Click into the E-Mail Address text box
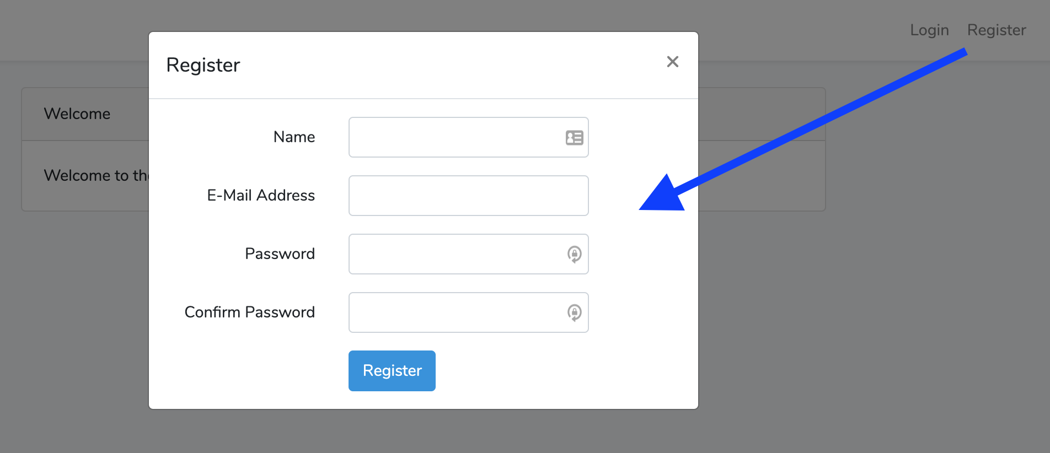This screenshot has height=453, width=1050. click(x=468, y=196)
